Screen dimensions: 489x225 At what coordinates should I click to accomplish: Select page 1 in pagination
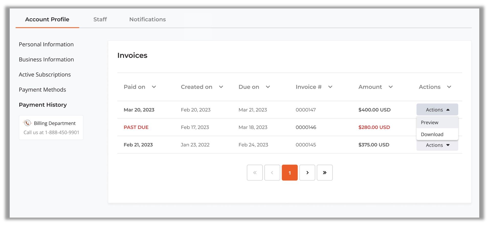pos(290,173)
